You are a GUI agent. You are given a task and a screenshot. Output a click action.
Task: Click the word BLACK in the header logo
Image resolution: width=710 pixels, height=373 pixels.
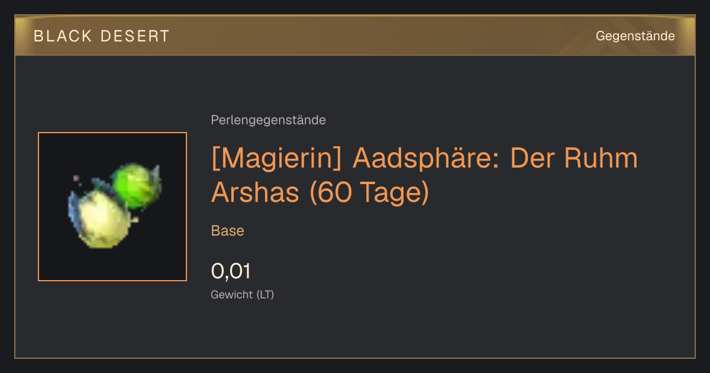(x=63, y=36)
